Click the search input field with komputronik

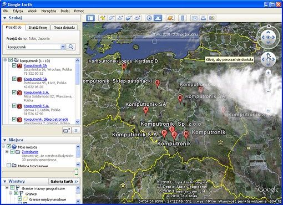(34, 47)
